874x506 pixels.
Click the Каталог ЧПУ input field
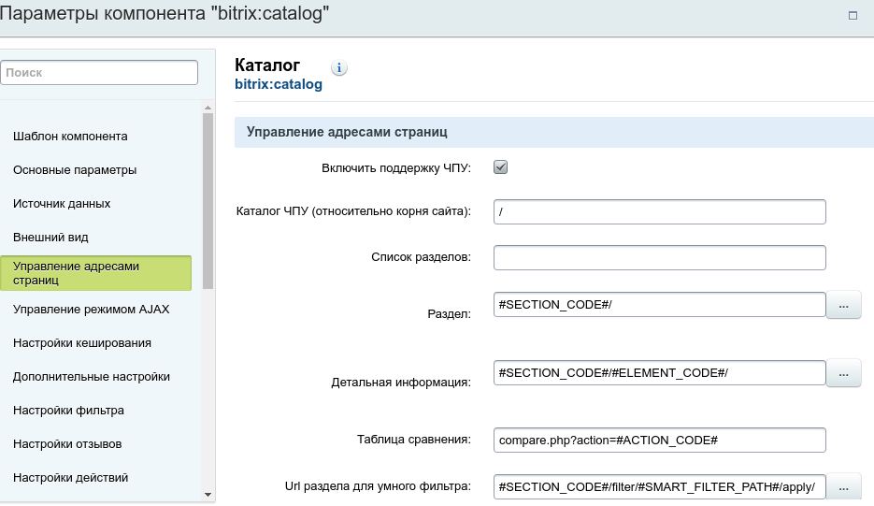659,212
